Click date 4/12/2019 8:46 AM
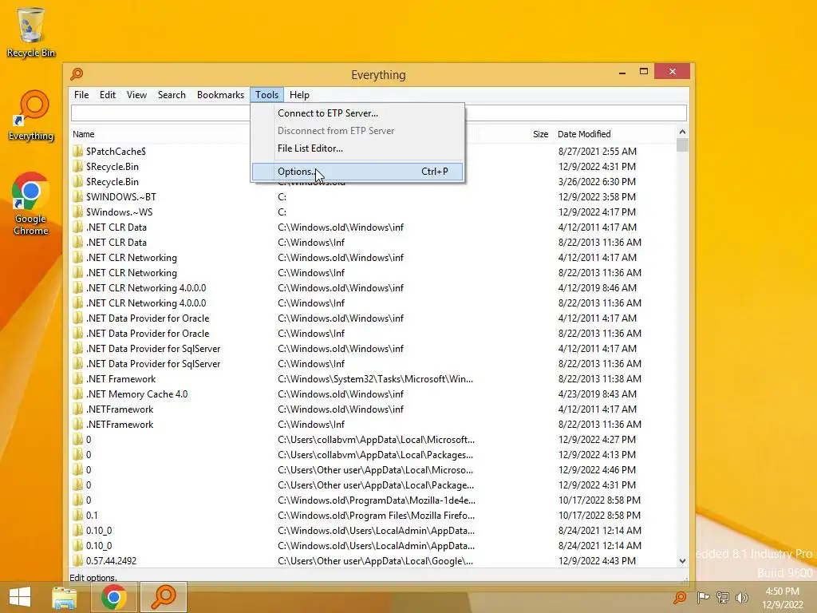The image size is (817, 613). (x=597, y=287)
